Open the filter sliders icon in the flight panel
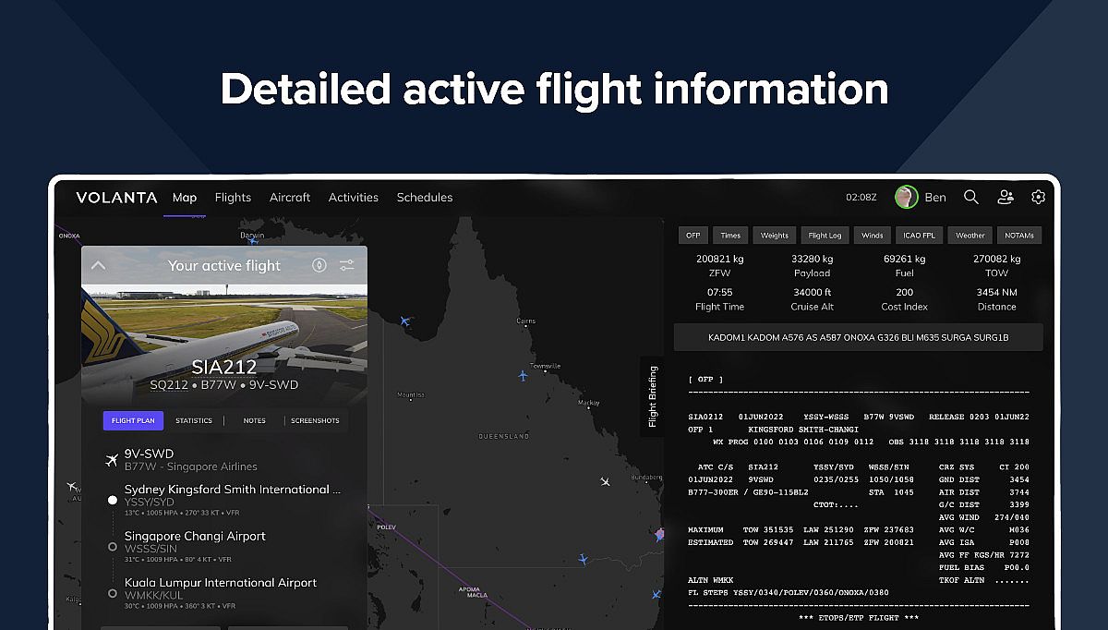The image size is (1108, 630). coord(346,265)
